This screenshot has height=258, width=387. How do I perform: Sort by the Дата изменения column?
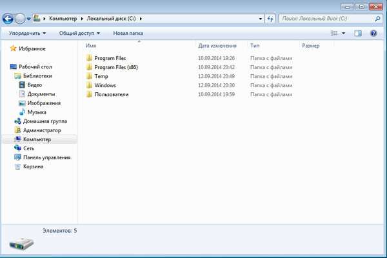click(x=217, y=46)
